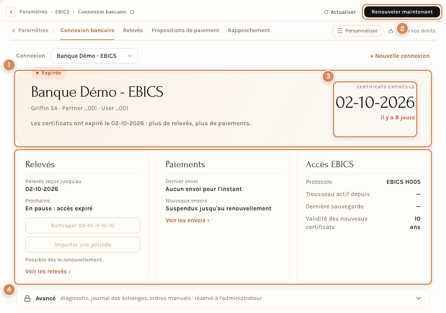Open the EBICS breadcrumb
Image resolution: width=446 pixels, height=313 pixels.
62,12
